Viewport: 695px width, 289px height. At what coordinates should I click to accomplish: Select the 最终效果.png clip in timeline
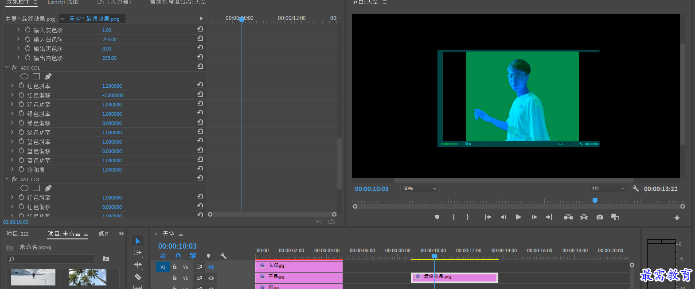pyautogui.click(x=454, y=277)
